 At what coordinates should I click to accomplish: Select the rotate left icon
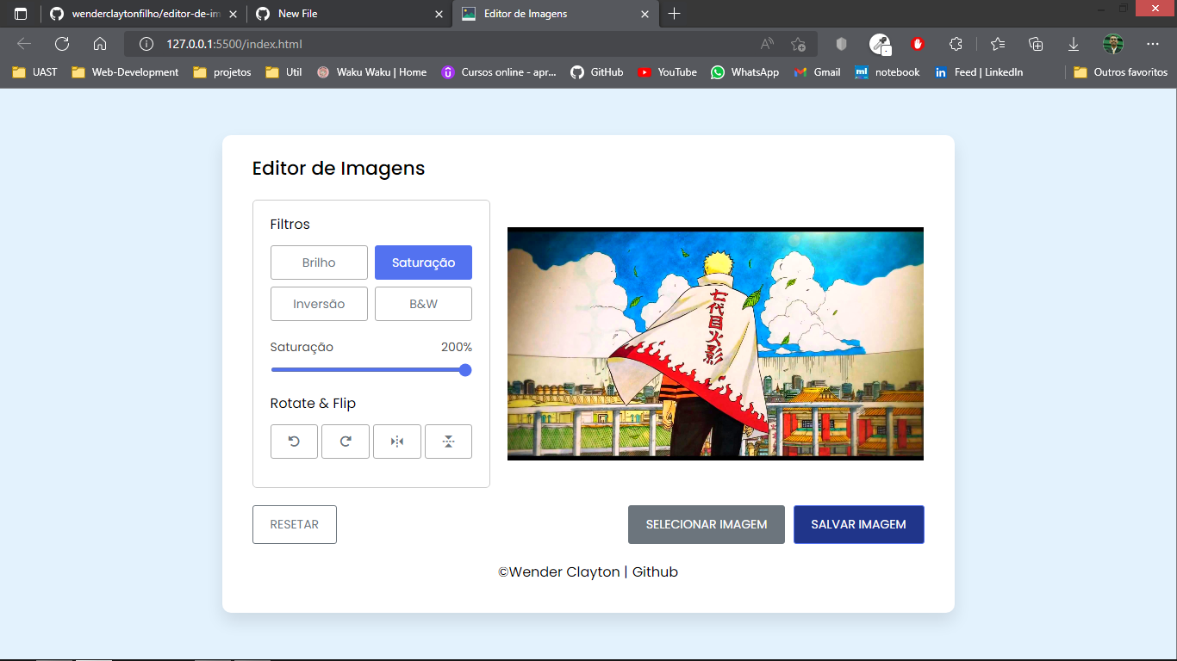point(294,441)
